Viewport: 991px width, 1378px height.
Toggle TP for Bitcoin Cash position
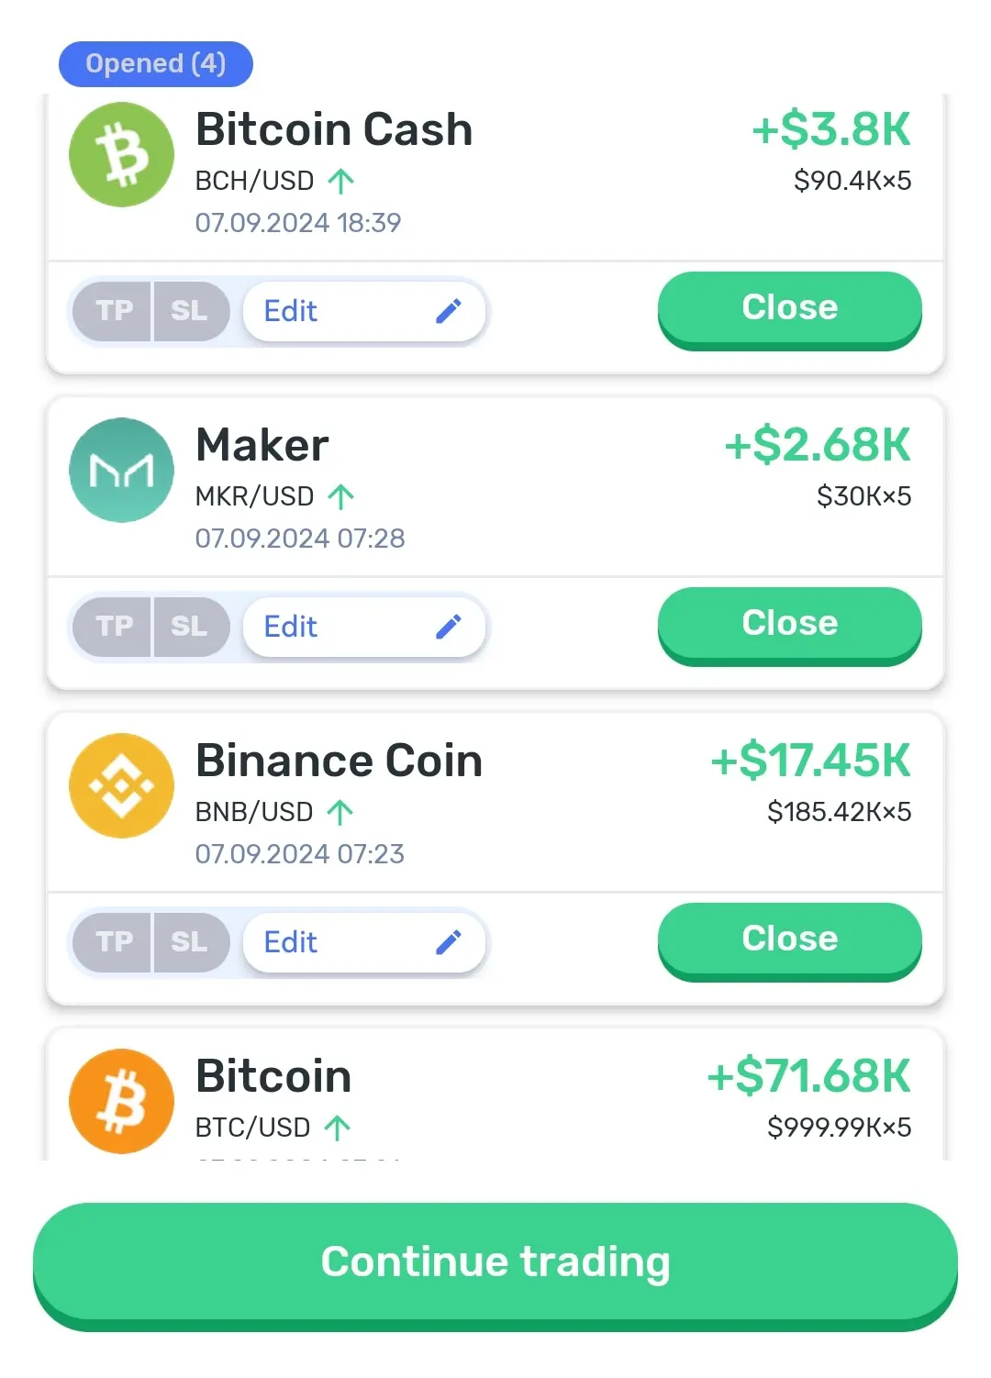(x=112, y=311)
